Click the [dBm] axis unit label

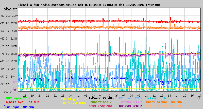pos(8,9)
